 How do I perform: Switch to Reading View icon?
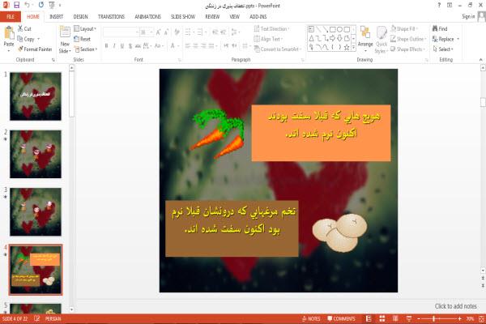[x=395, y=318]
